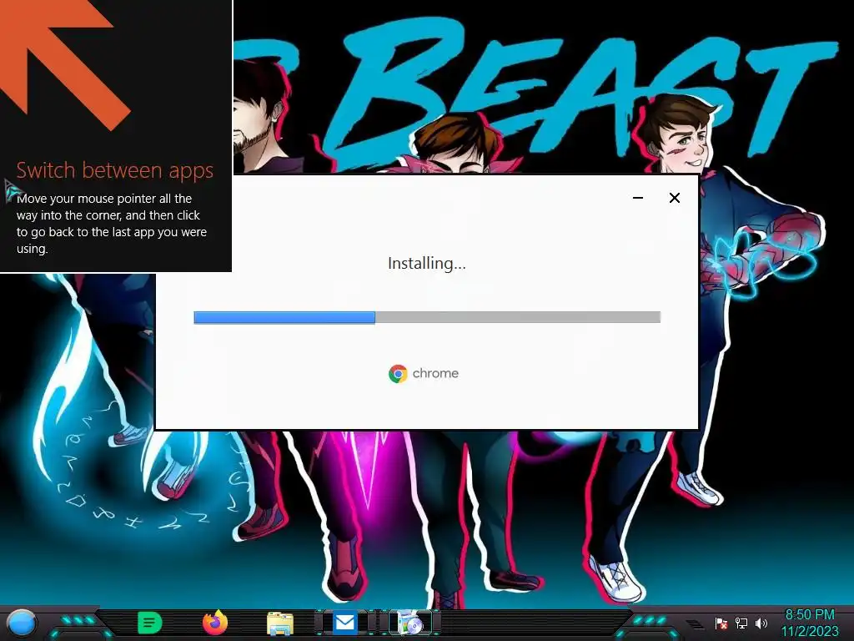Image resolution: width=854 pixels, height=641 pixels.
Task: Launch Firefox from the taskbar
Action: (x=215, y=623)
